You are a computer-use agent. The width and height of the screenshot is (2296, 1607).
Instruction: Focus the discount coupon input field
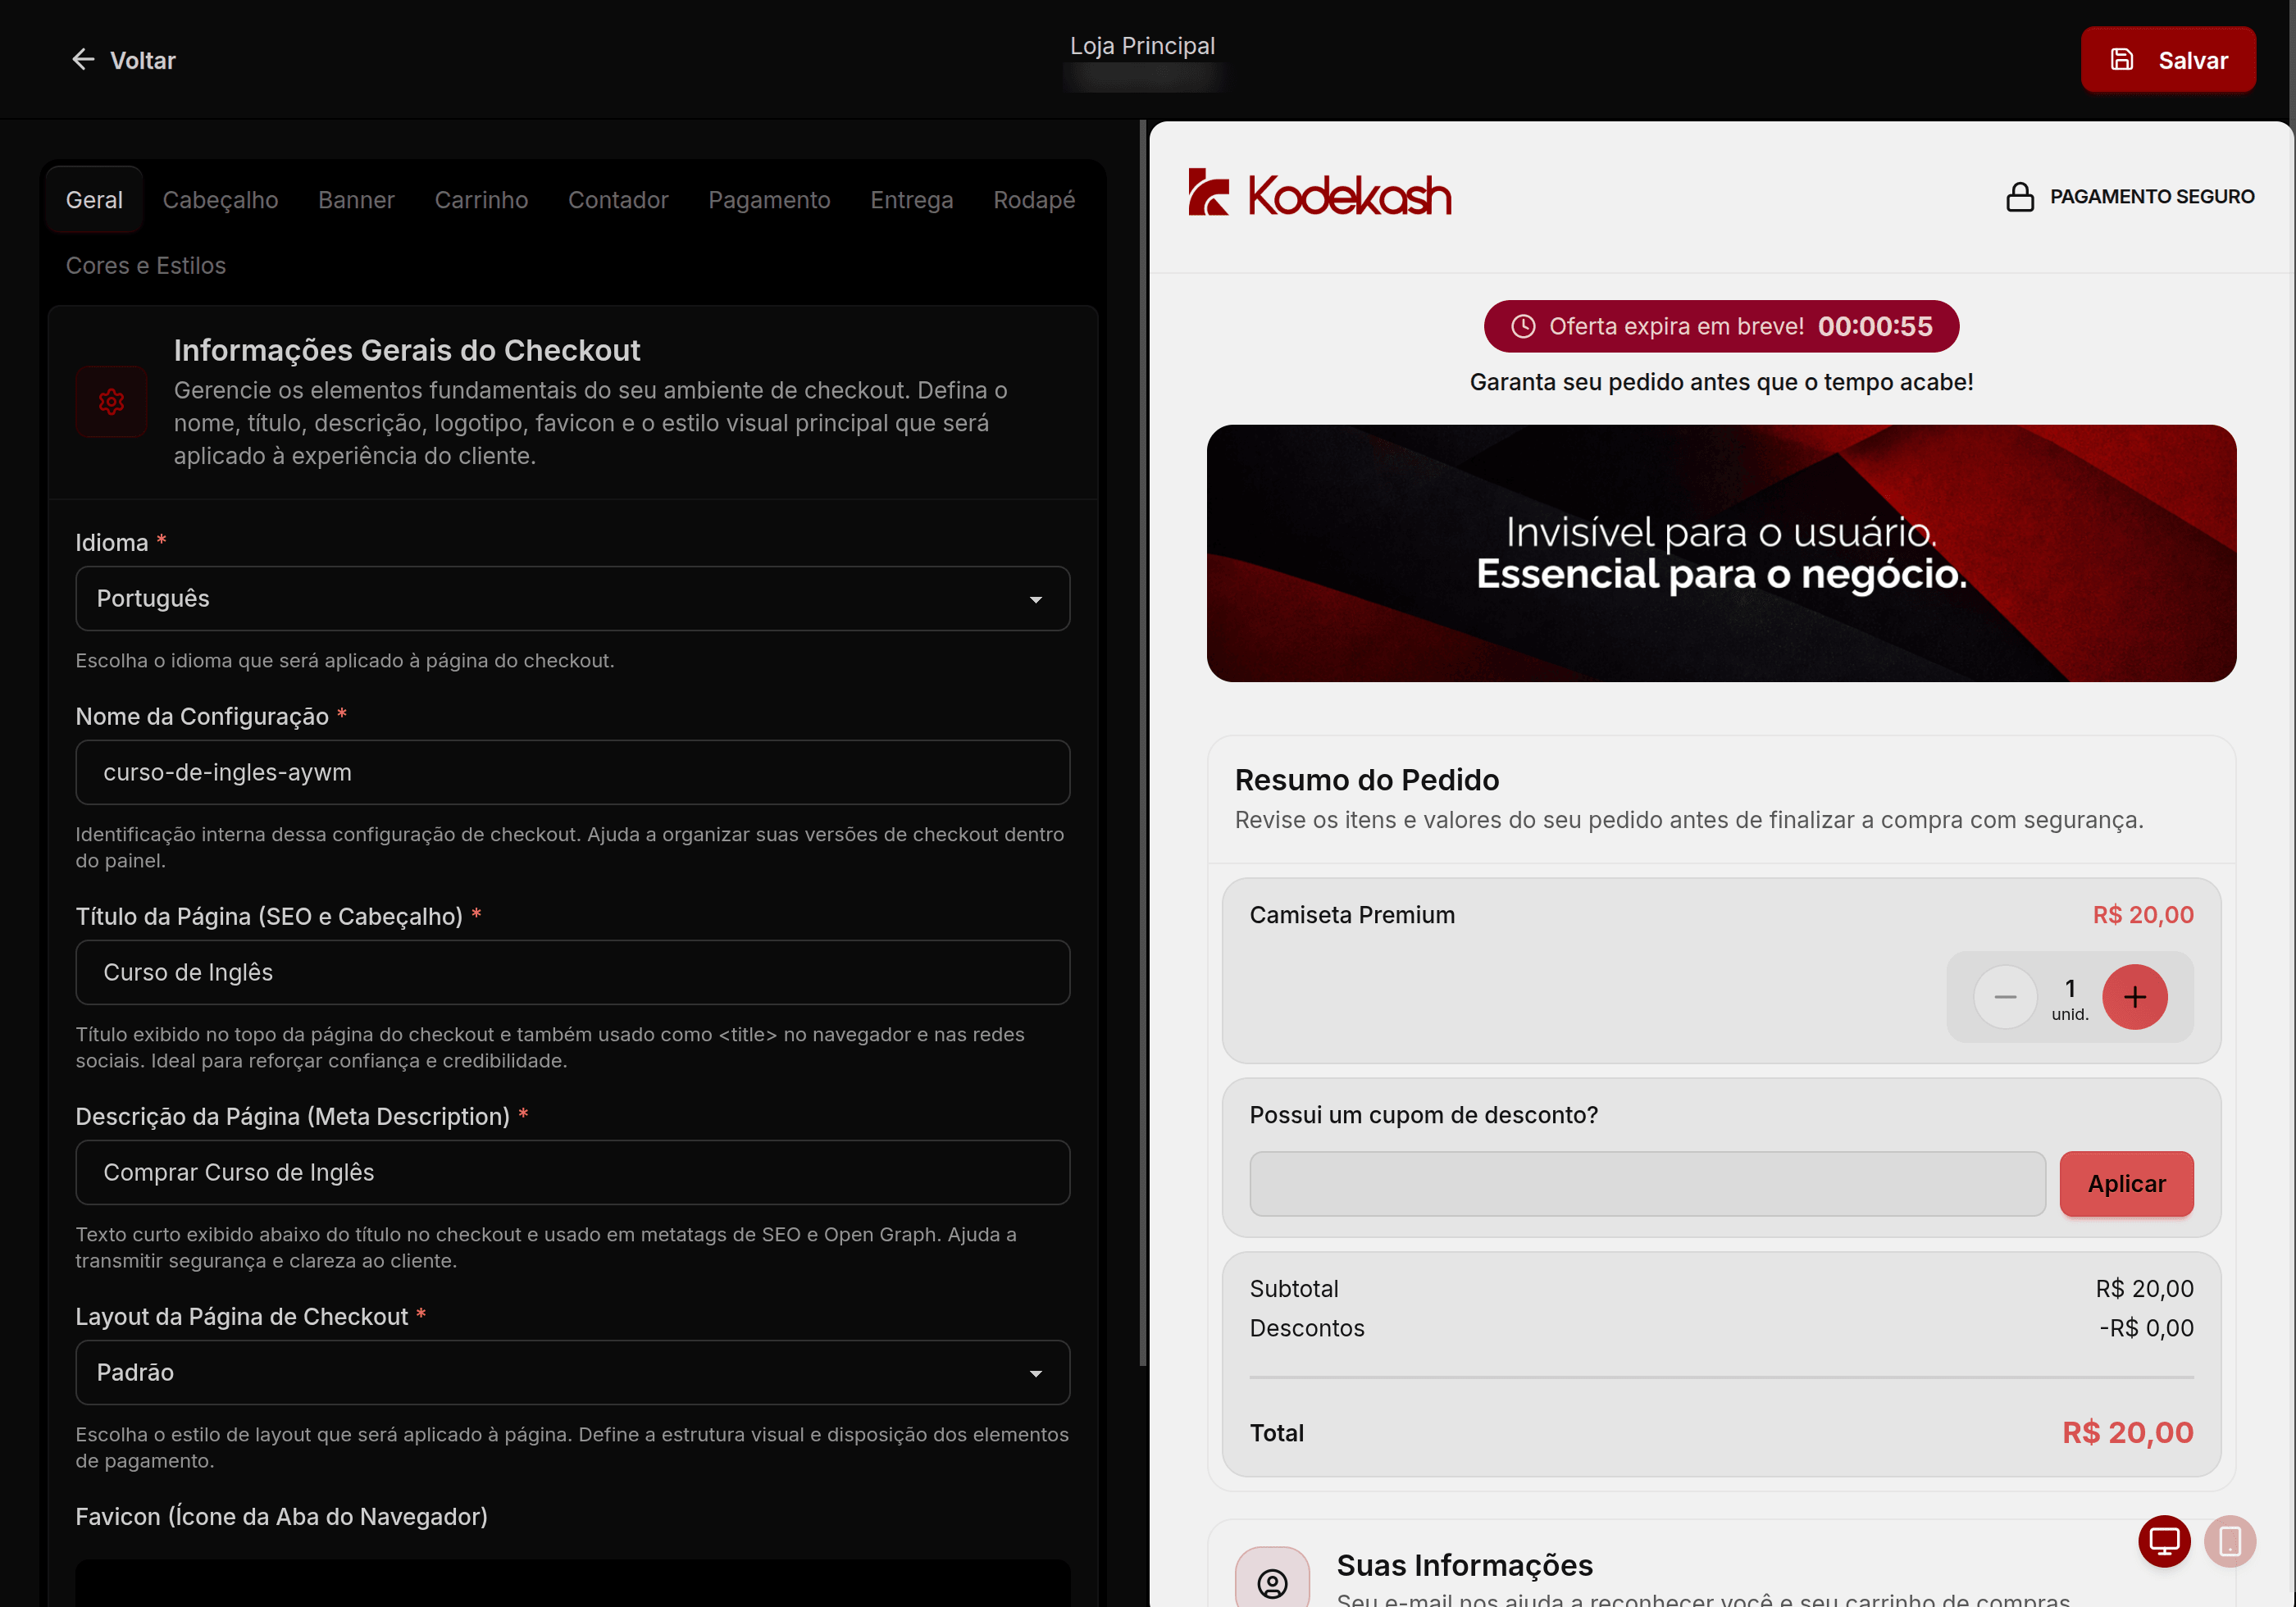tap(1646, 1184)
